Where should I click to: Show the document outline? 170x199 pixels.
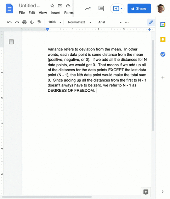[x=11, y=42]
